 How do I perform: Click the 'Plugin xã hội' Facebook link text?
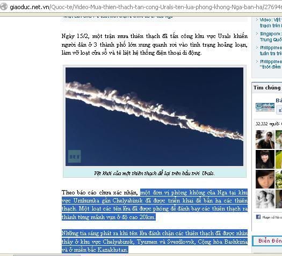coord(272,217)
